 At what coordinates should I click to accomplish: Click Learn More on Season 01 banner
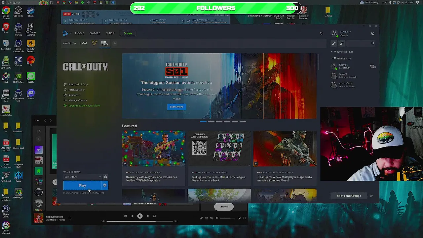(176, 107)
